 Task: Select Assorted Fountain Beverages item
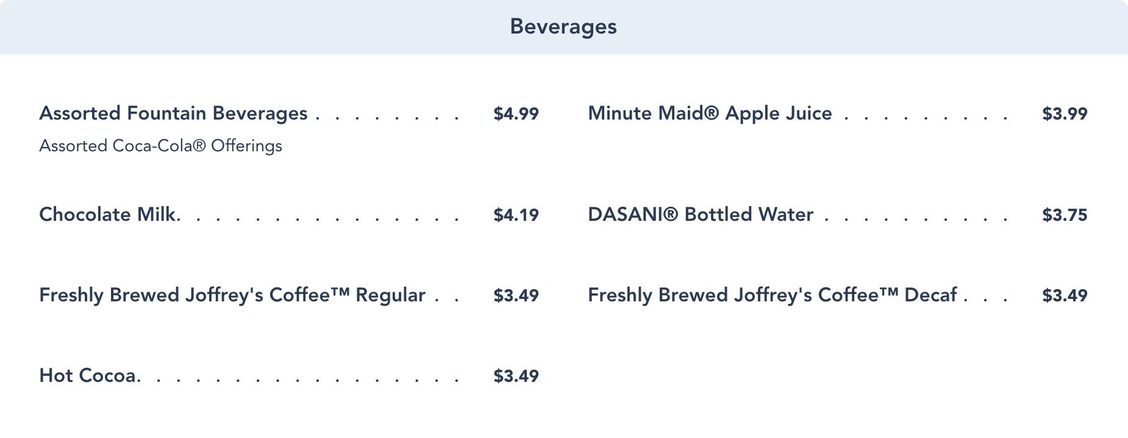tap(173, 113)
